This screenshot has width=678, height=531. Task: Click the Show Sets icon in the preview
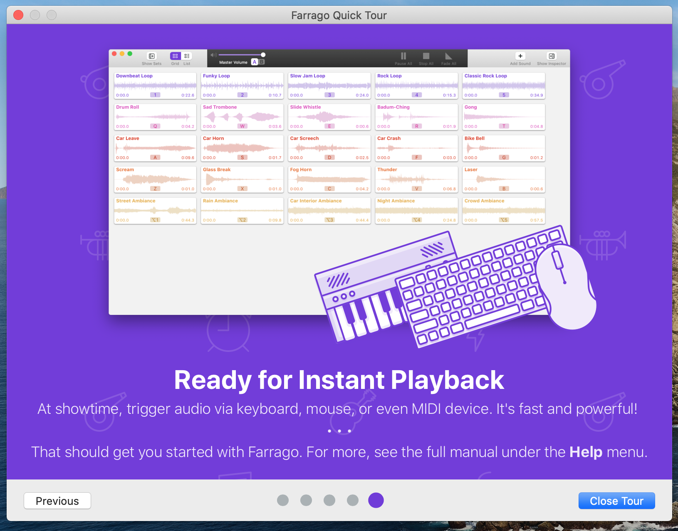pos(152,56)
